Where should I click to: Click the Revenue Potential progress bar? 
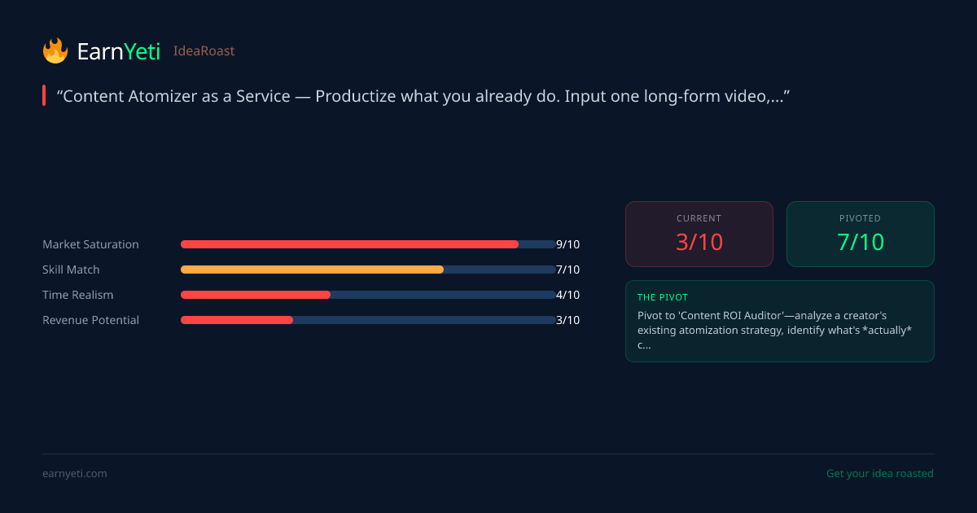coord(367,320)
